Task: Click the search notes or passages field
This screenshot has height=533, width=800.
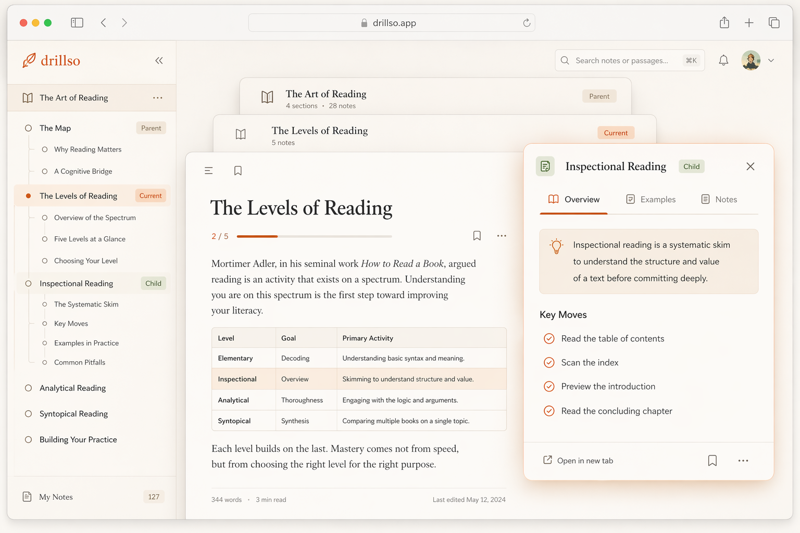Action: coord(622,60)
